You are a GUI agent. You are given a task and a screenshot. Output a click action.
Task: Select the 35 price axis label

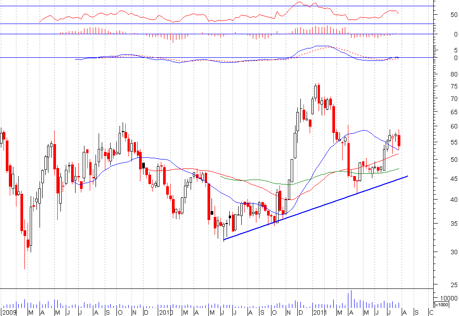(x=454, y=224)
